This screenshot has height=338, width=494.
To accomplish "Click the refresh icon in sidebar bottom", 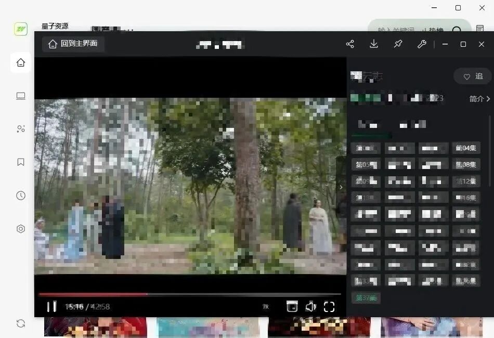I will (x=21, y=323).
